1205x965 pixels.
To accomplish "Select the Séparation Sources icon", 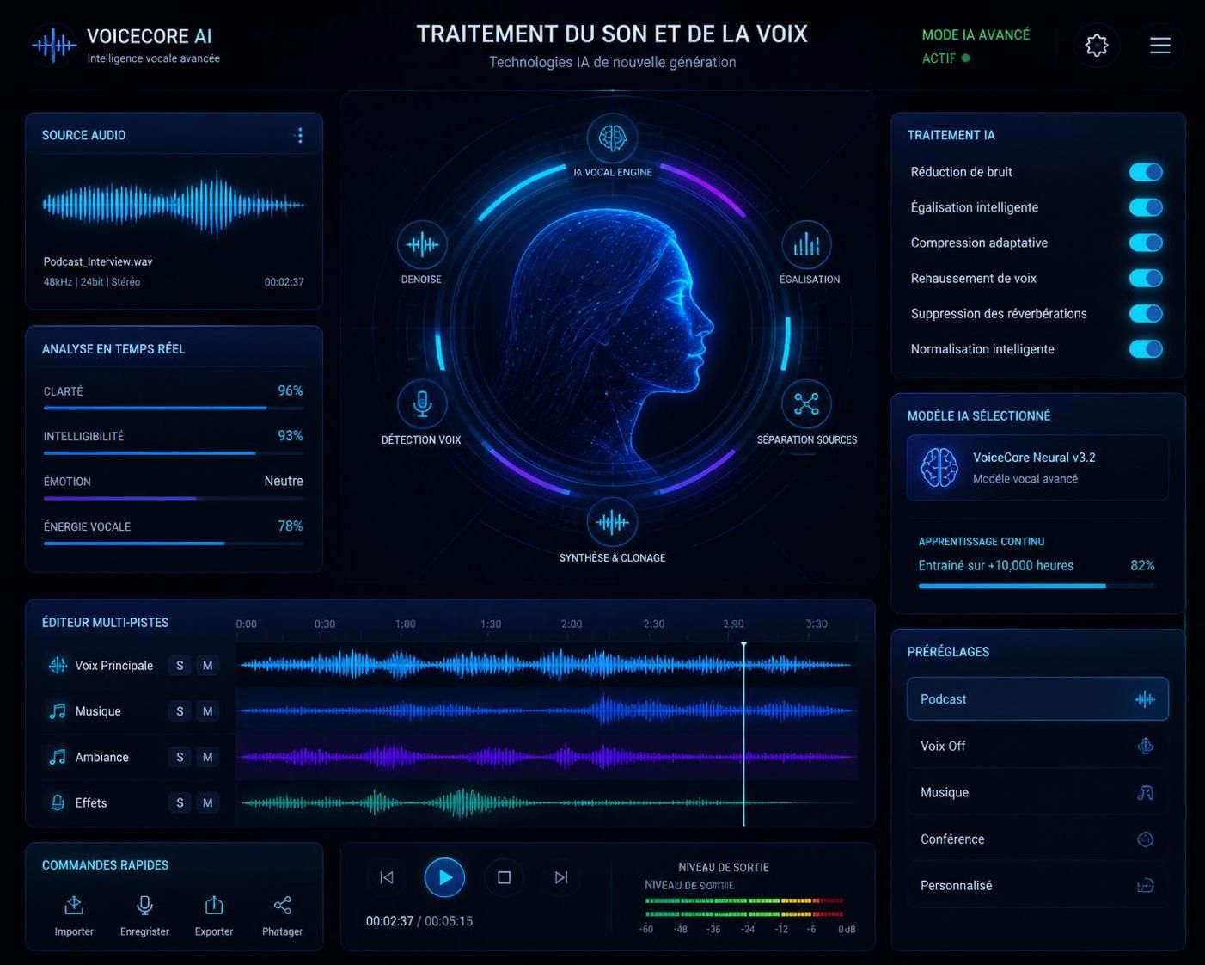I will click(x=806, y=403).
